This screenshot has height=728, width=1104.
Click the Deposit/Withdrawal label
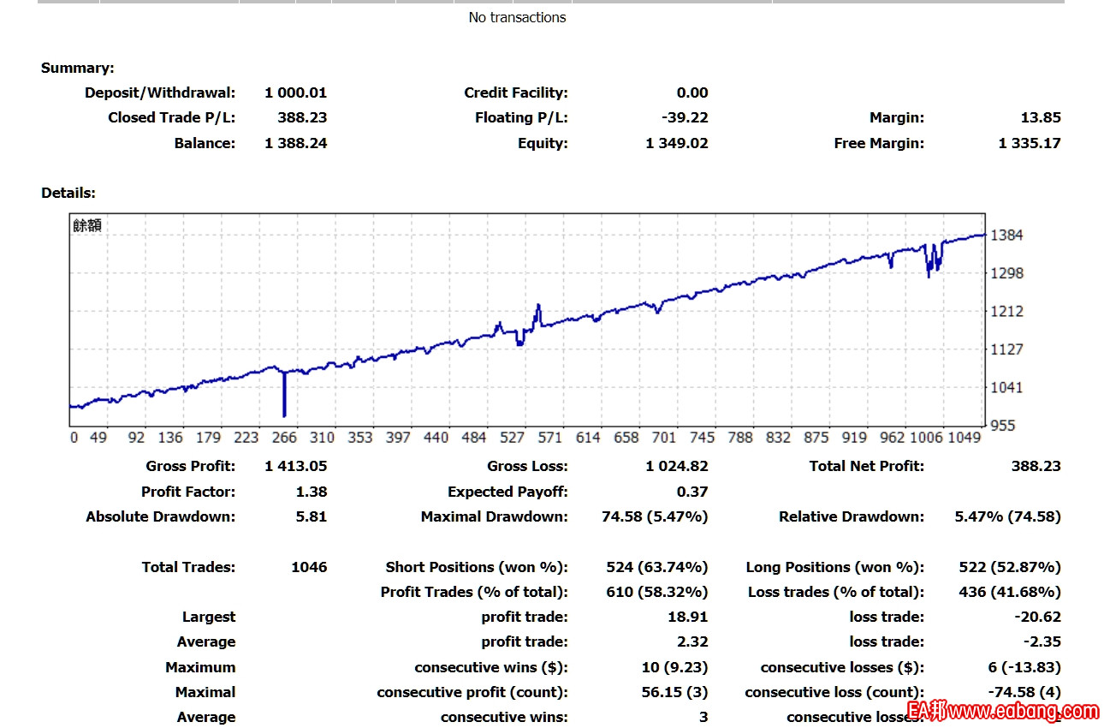pyautogui.click(x=160, y=92)
